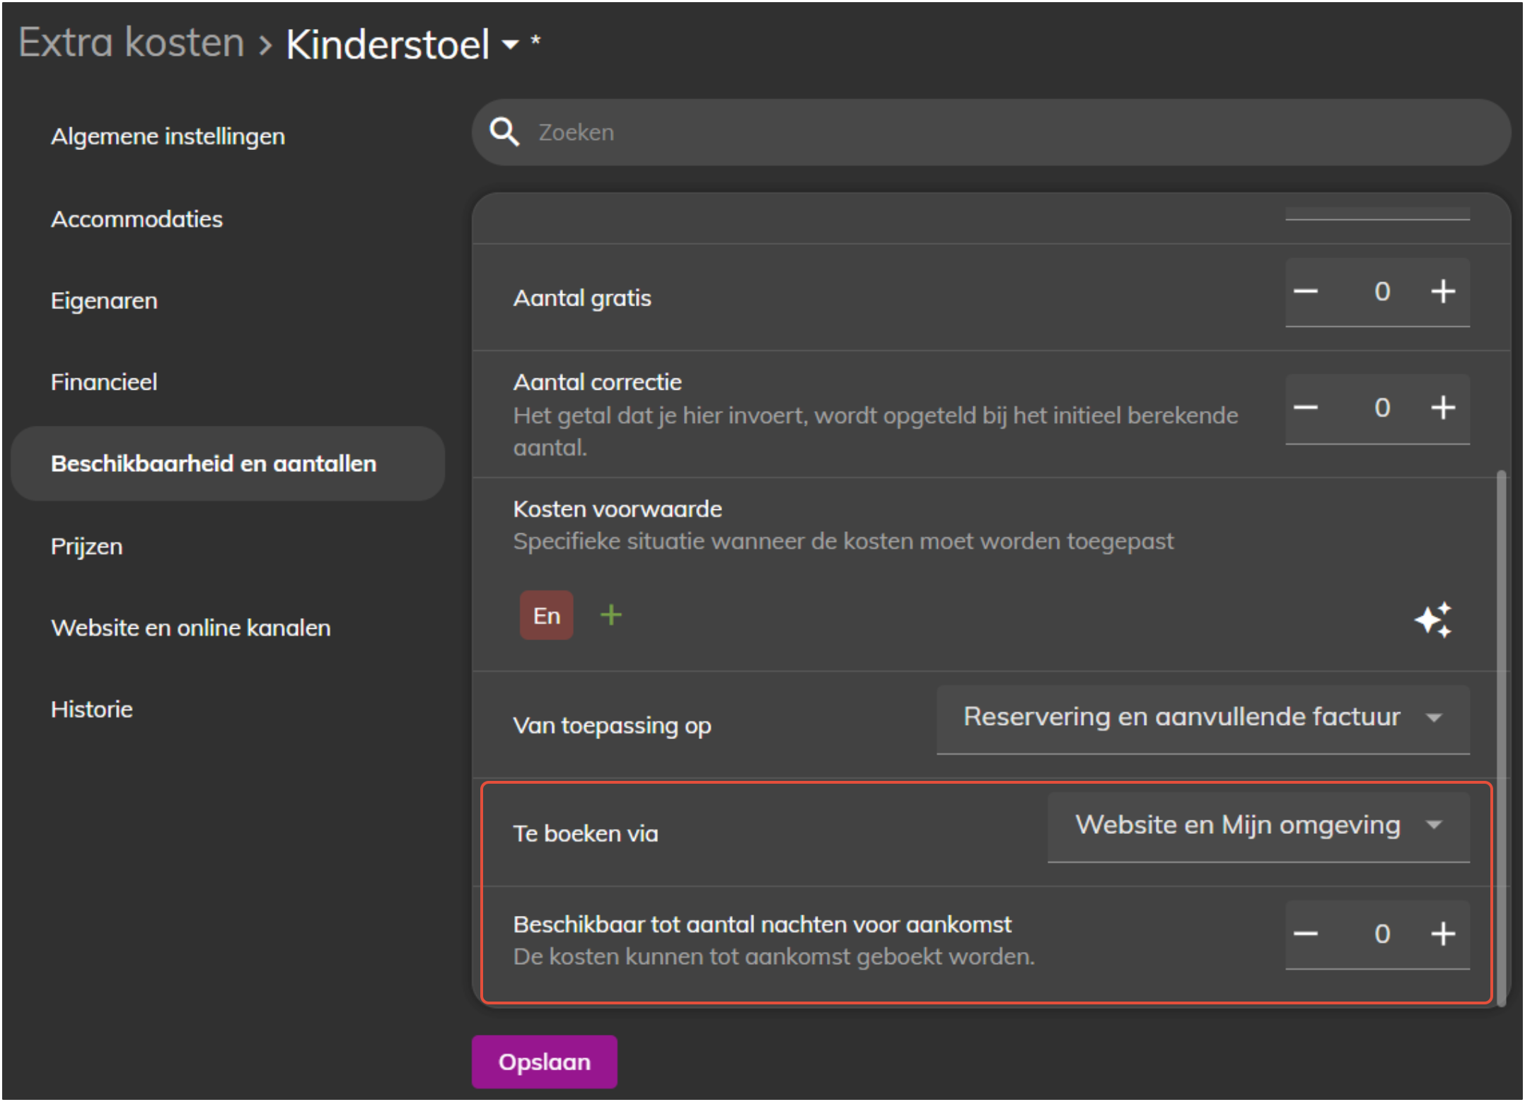
Task: Decrease Aantal correctie with minus icon
Action: (x=1306, y=407)
